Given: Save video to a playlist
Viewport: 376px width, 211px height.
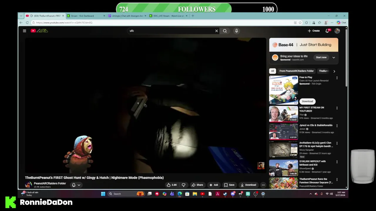Looking at the screenshot, I should coord(229,185).
